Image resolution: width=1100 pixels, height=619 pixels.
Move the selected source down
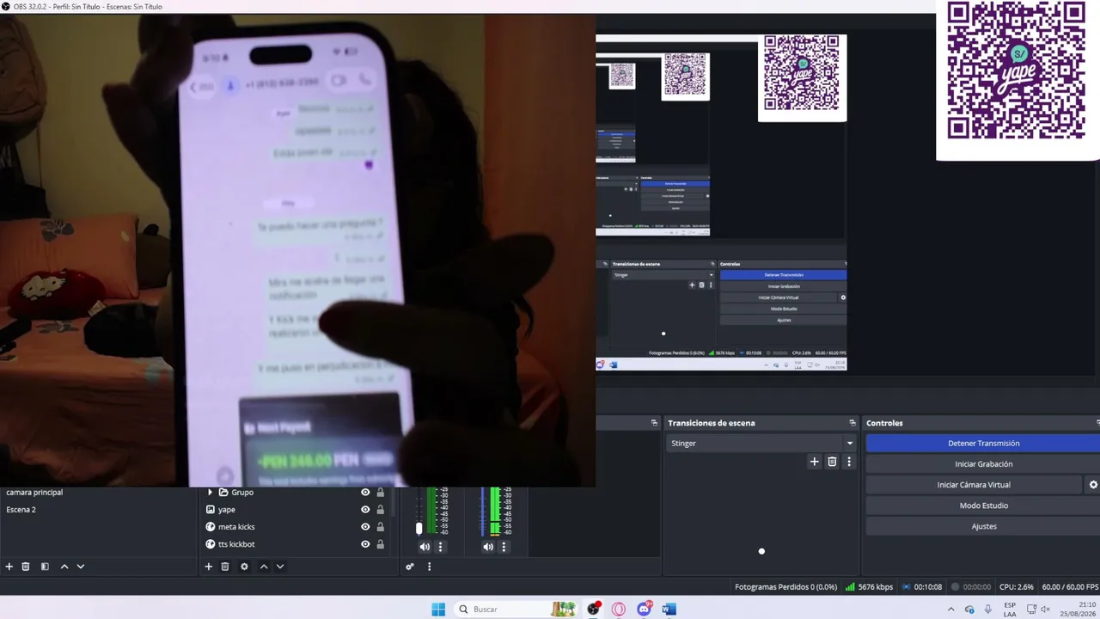280,567
